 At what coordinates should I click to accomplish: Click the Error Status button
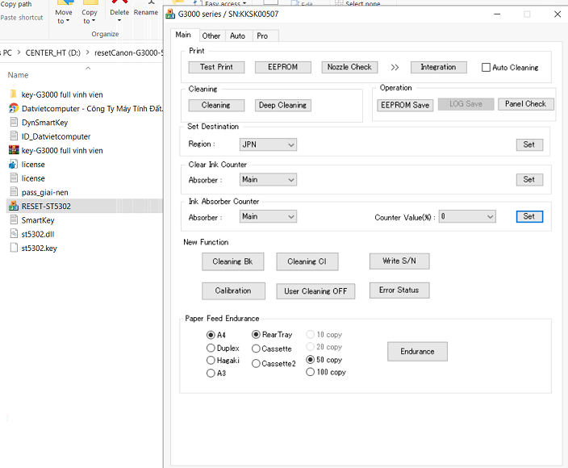pos(399,290)
